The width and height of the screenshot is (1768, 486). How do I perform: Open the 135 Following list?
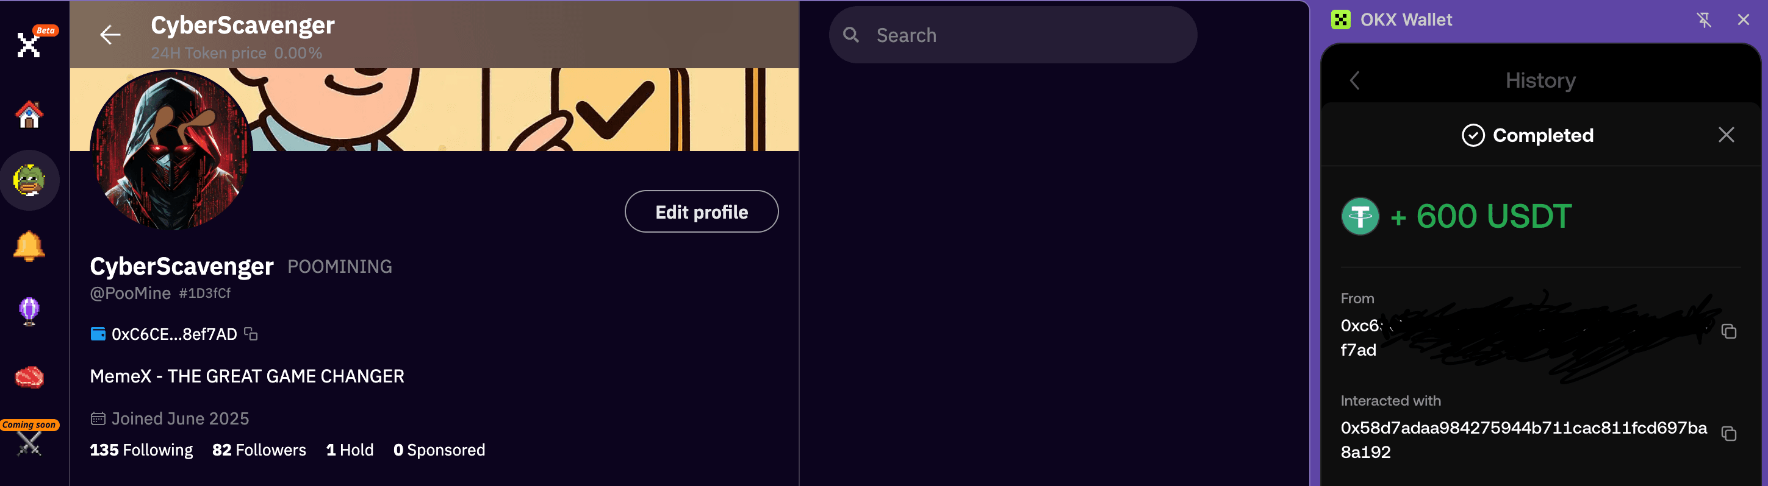(142, 449)
